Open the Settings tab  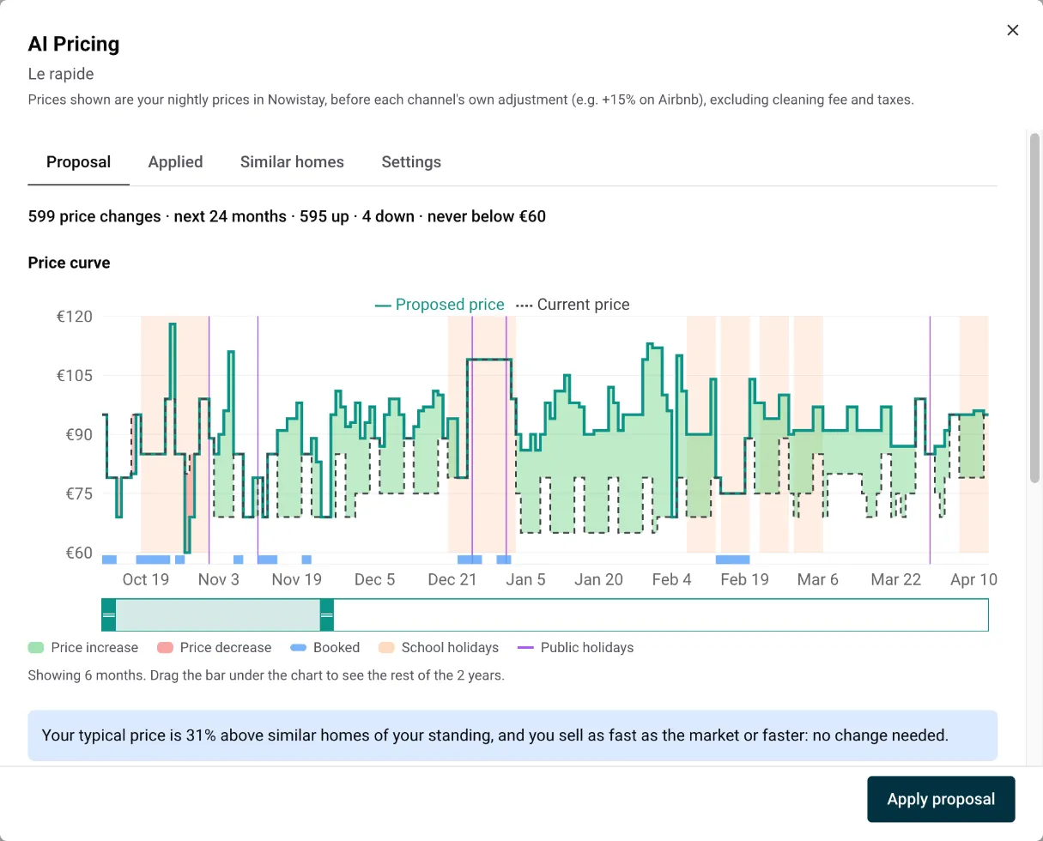411,162
